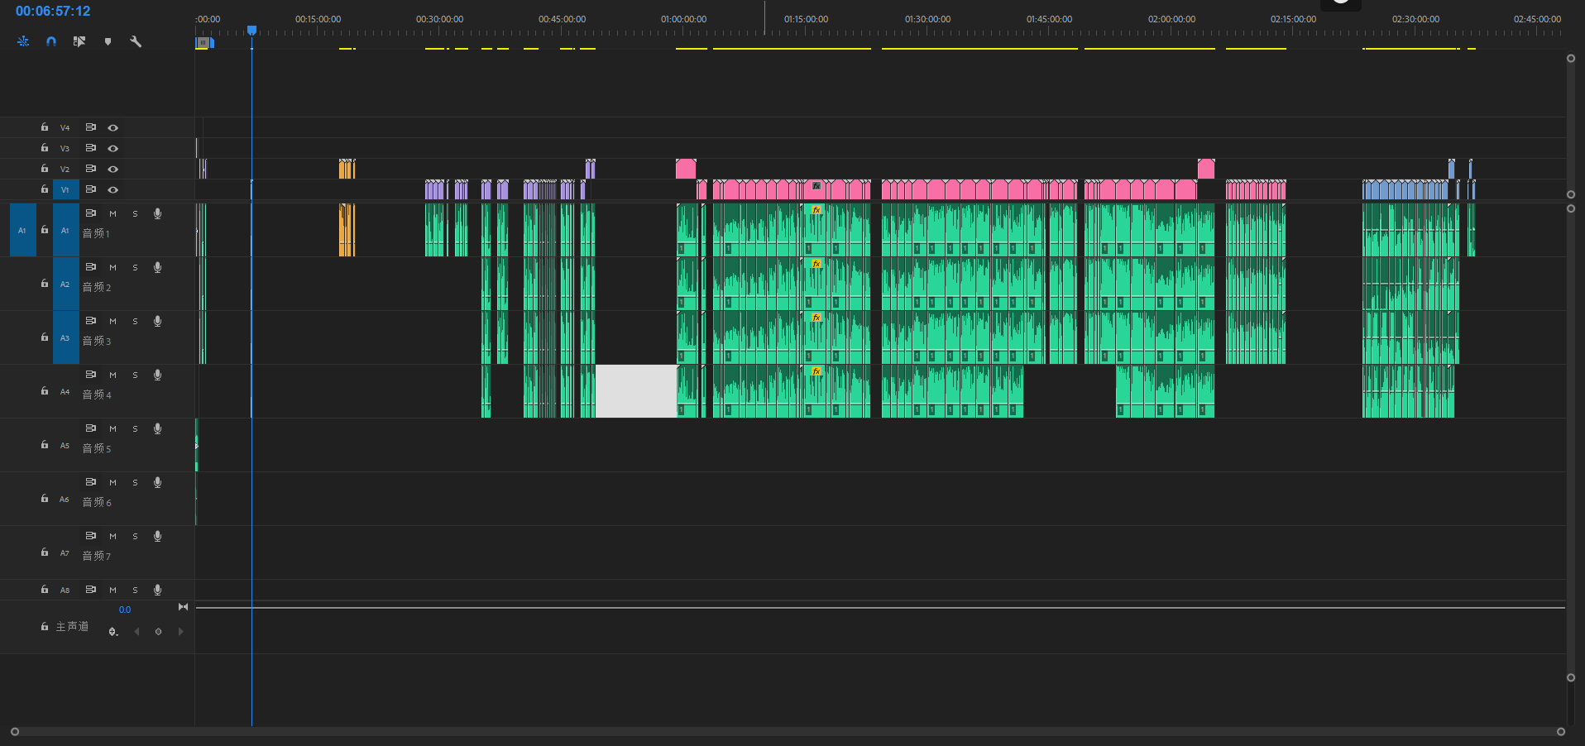Solo audio track 音频2
The width and height of the screenshot is (1585, 746).
tap(136, 268)
